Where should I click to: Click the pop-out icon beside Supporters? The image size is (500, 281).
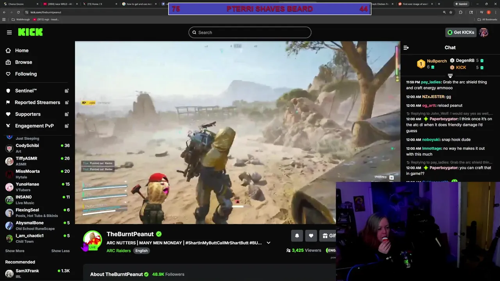pyautogui.click(x=67, y=114)
